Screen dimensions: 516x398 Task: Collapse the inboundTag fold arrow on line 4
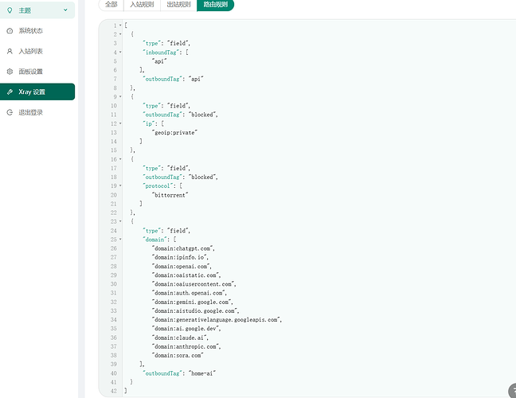(x=120, y=52)
